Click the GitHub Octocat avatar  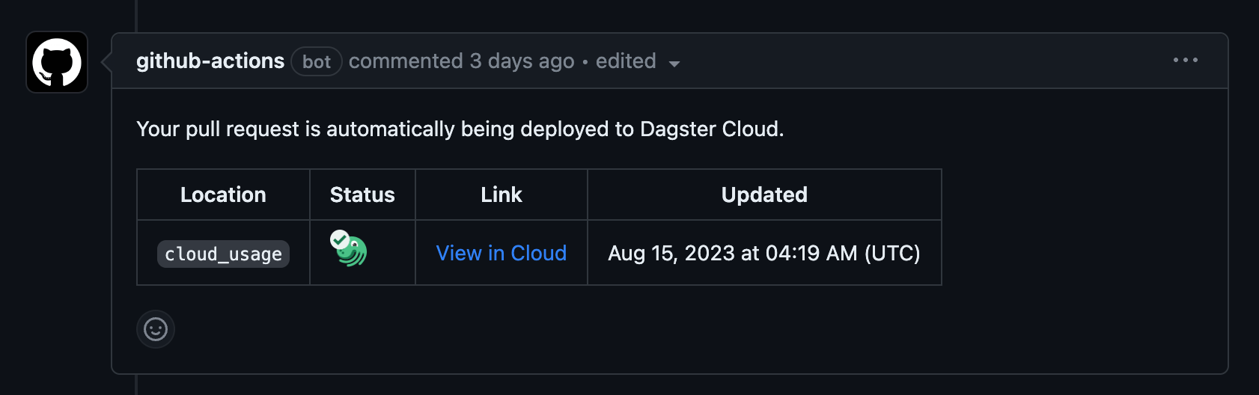(x=57, y=62)
